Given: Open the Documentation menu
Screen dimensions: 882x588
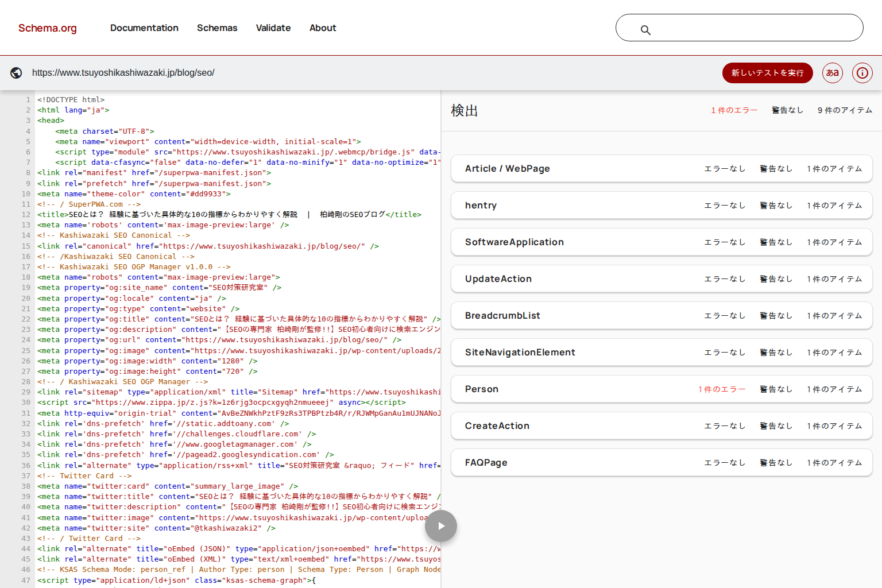Looking at the screenshot, I should click(x=144, y=28).
